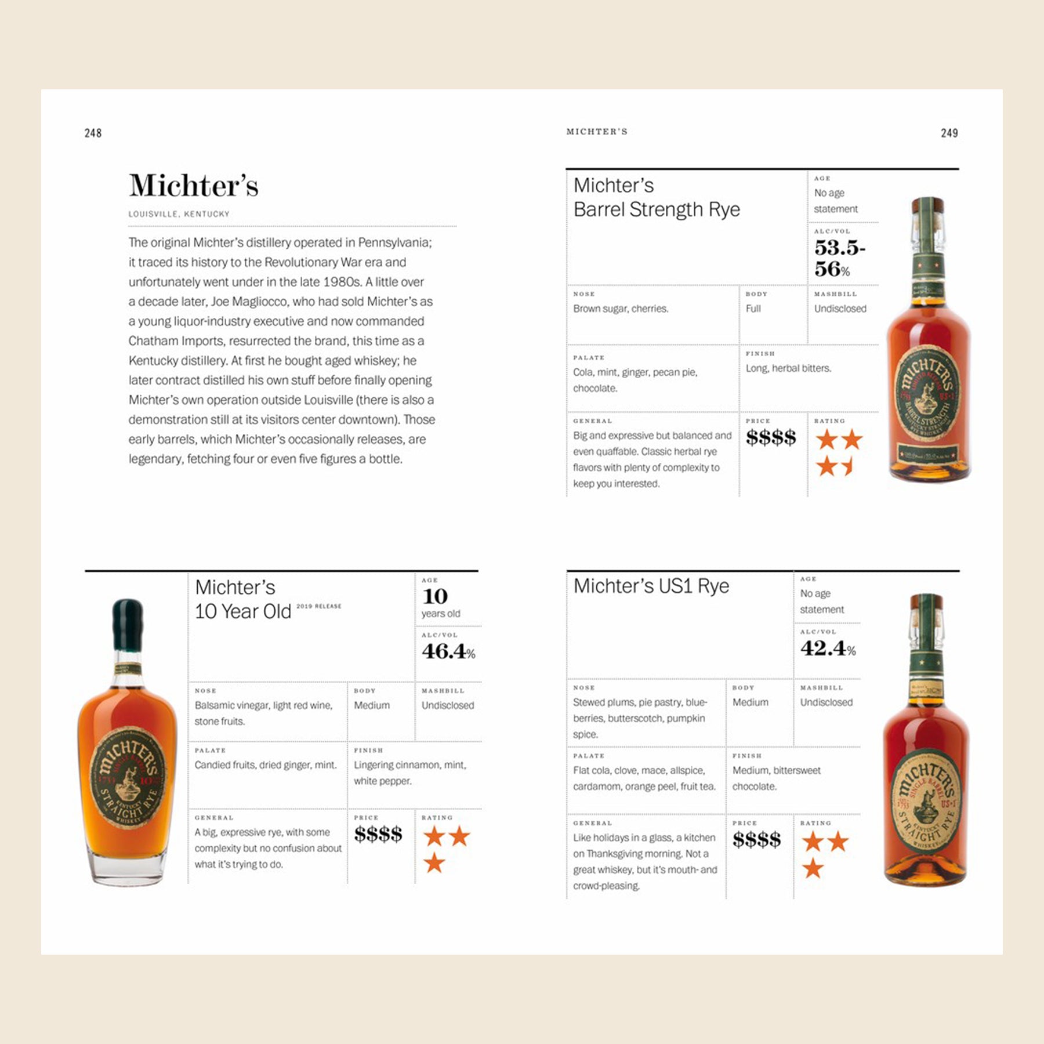Click the Louisville, Kentucky location subtitle
The image size is (1044, 1044).
coord(179,214)
